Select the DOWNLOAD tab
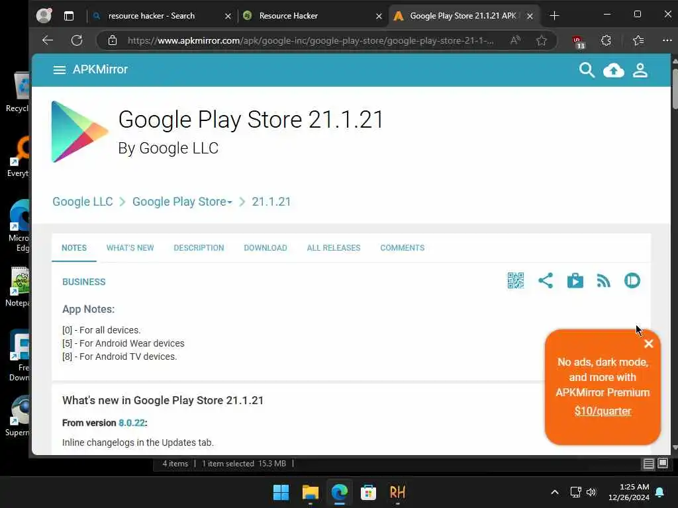 click(266, 248)
